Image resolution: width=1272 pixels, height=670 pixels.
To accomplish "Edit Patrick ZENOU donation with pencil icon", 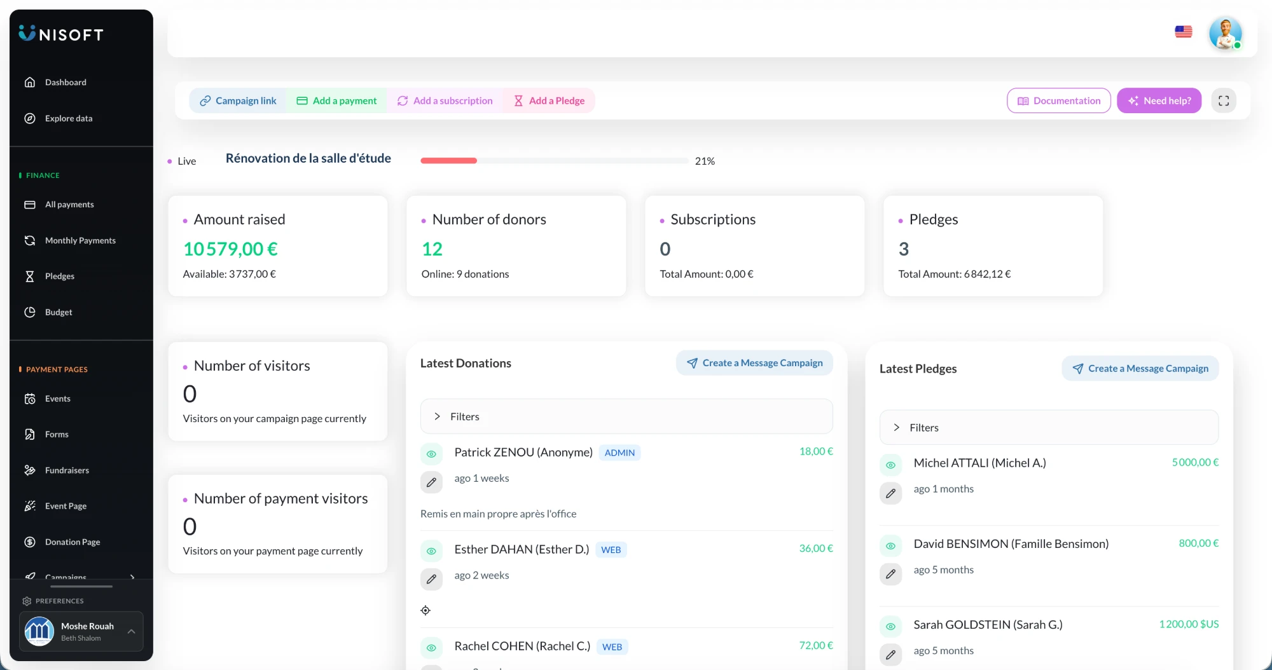I will click(x=431, y=482).
